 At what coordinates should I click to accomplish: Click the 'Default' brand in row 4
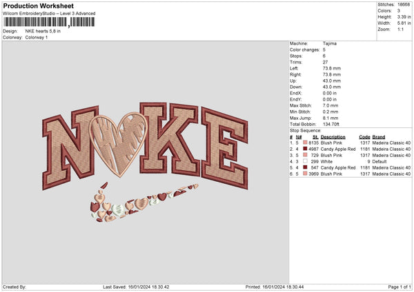[x=379, y=162]
